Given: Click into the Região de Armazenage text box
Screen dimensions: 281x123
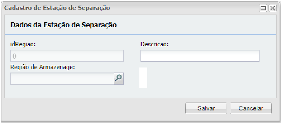Looking at the screenshot, I should [x=62, y=79].
